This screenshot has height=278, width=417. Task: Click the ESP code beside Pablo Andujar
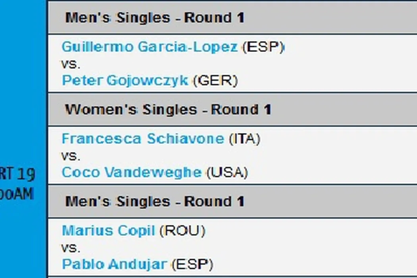[194, 264]
